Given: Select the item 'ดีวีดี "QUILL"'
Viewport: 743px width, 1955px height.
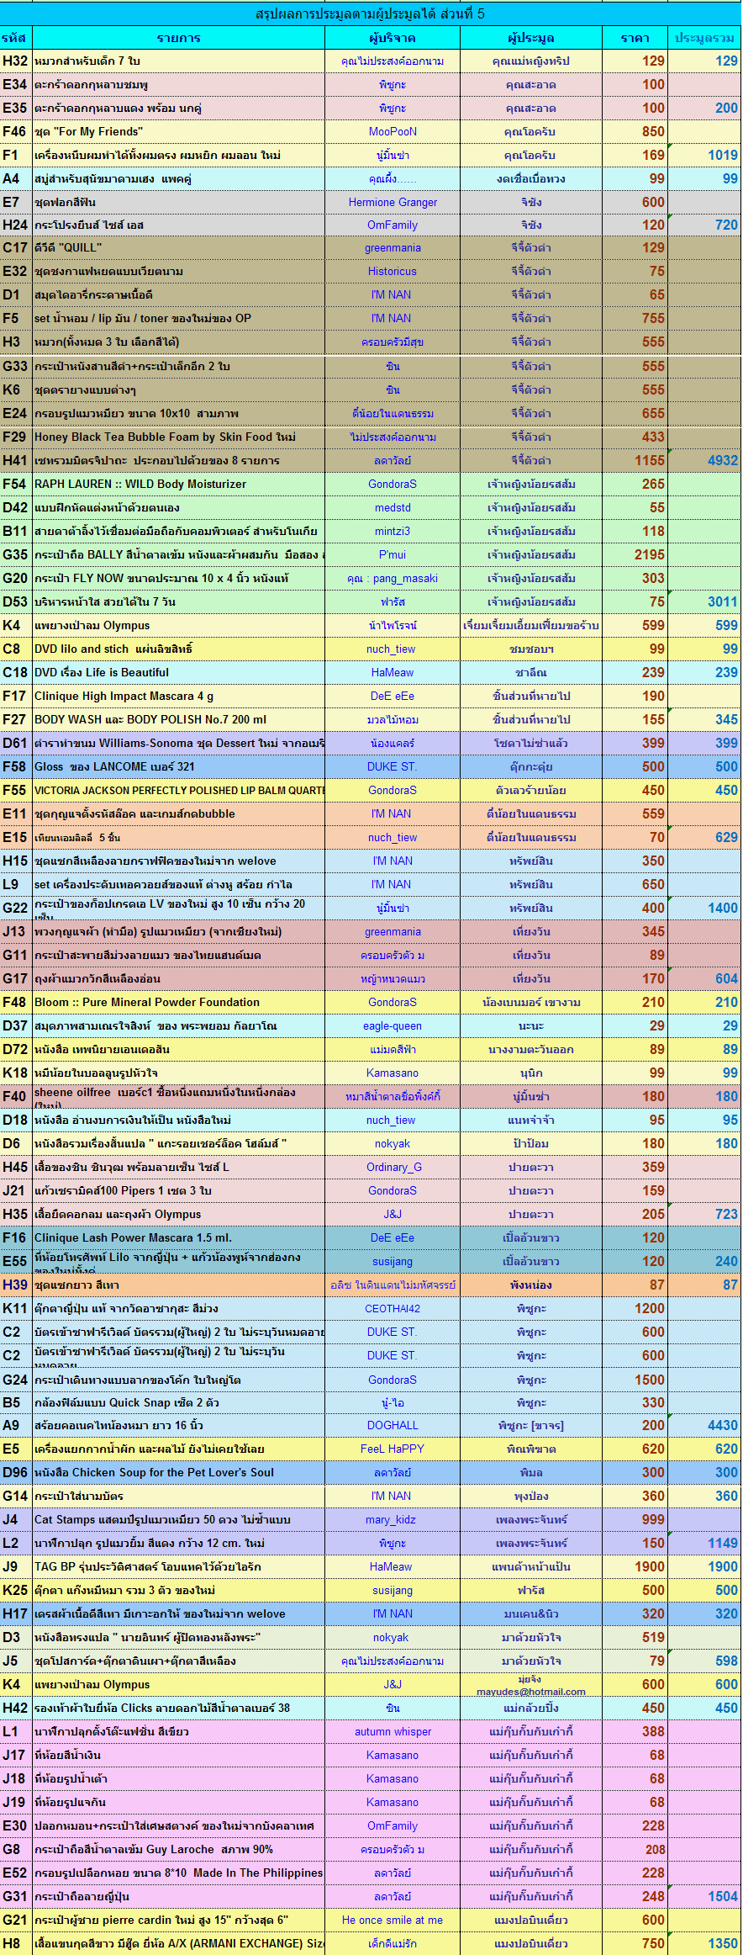Looking at the screenshot, I should coord(178,248).
